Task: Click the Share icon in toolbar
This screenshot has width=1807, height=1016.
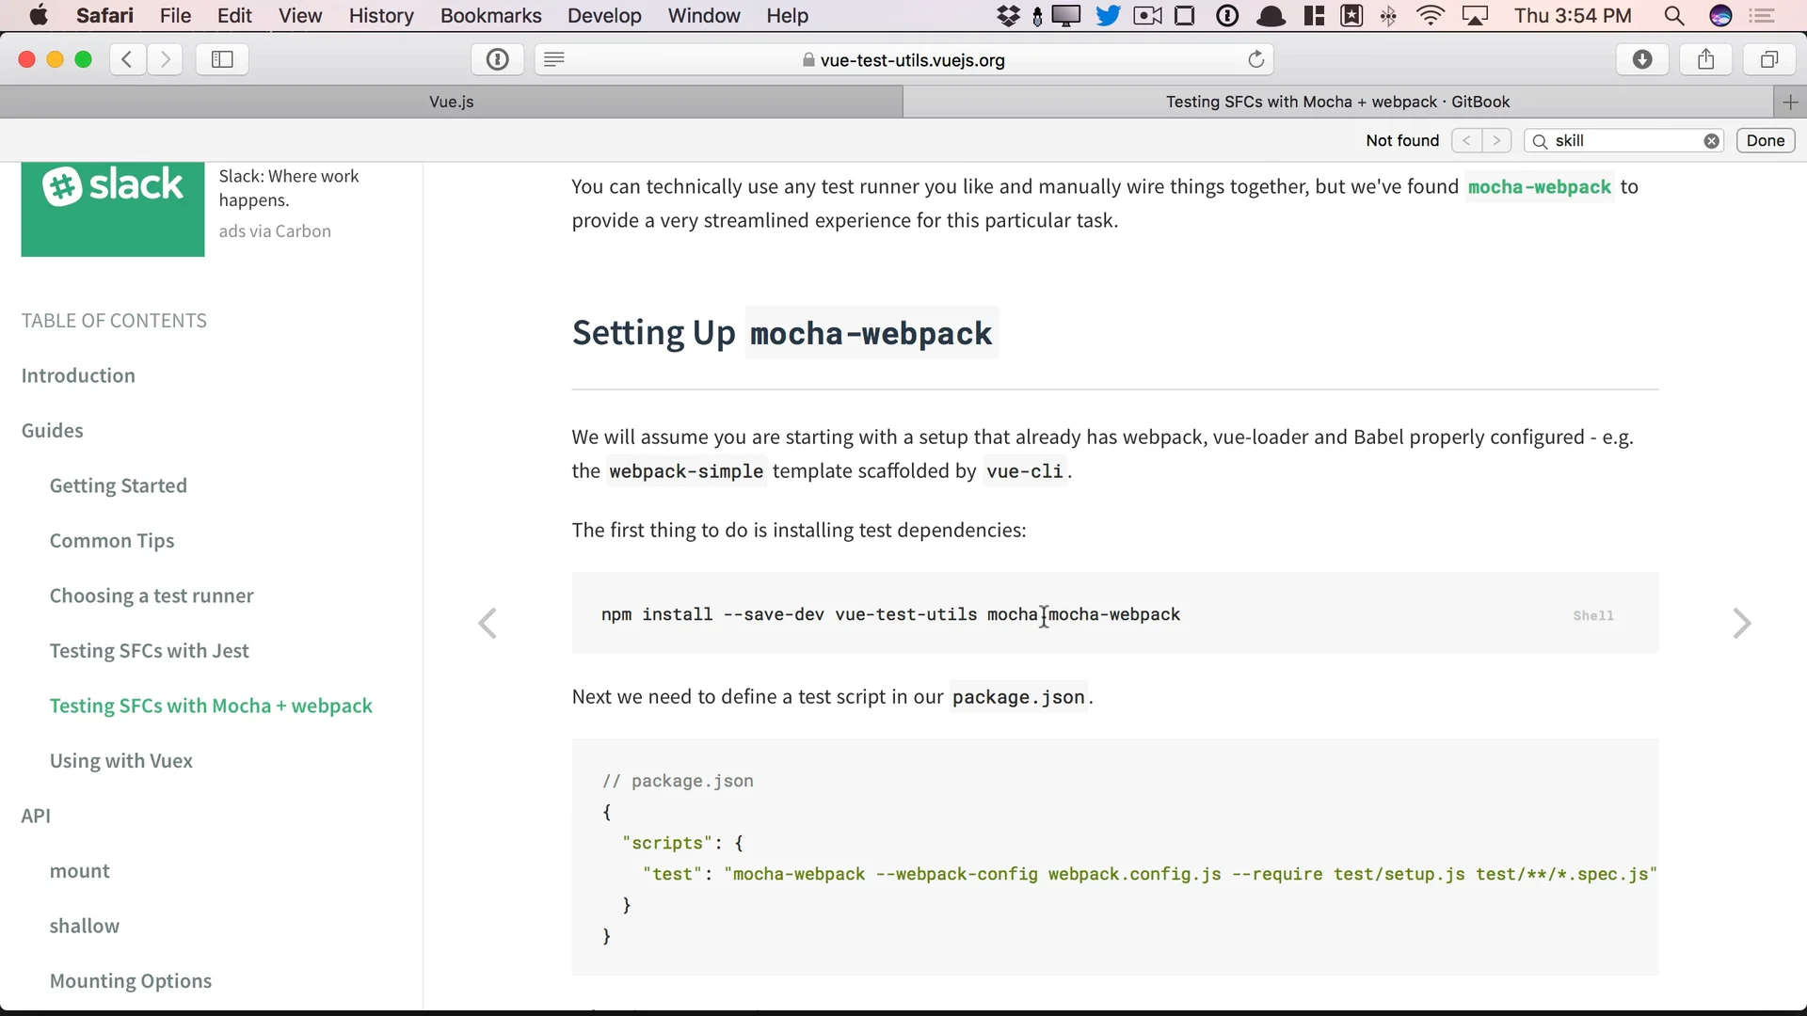Action: click(1705, 59)
